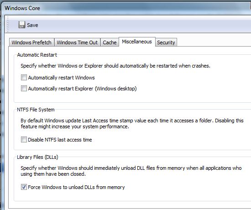Click the Save button label

[32, 25]
